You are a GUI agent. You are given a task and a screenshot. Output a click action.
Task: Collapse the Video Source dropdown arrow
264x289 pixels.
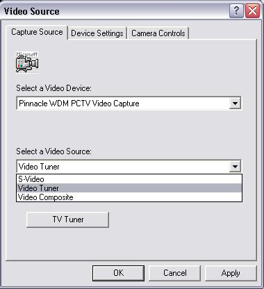(235, 167)
